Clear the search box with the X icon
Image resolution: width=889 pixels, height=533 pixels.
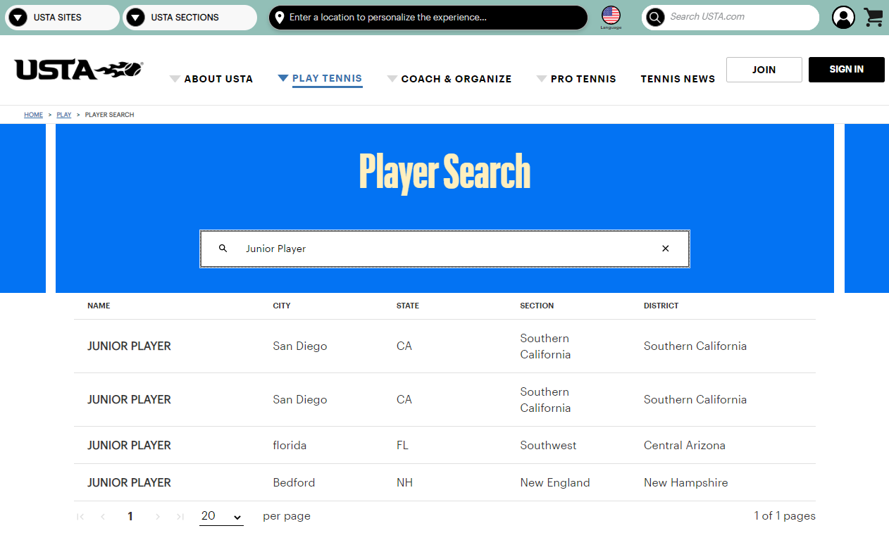point(665,249)
